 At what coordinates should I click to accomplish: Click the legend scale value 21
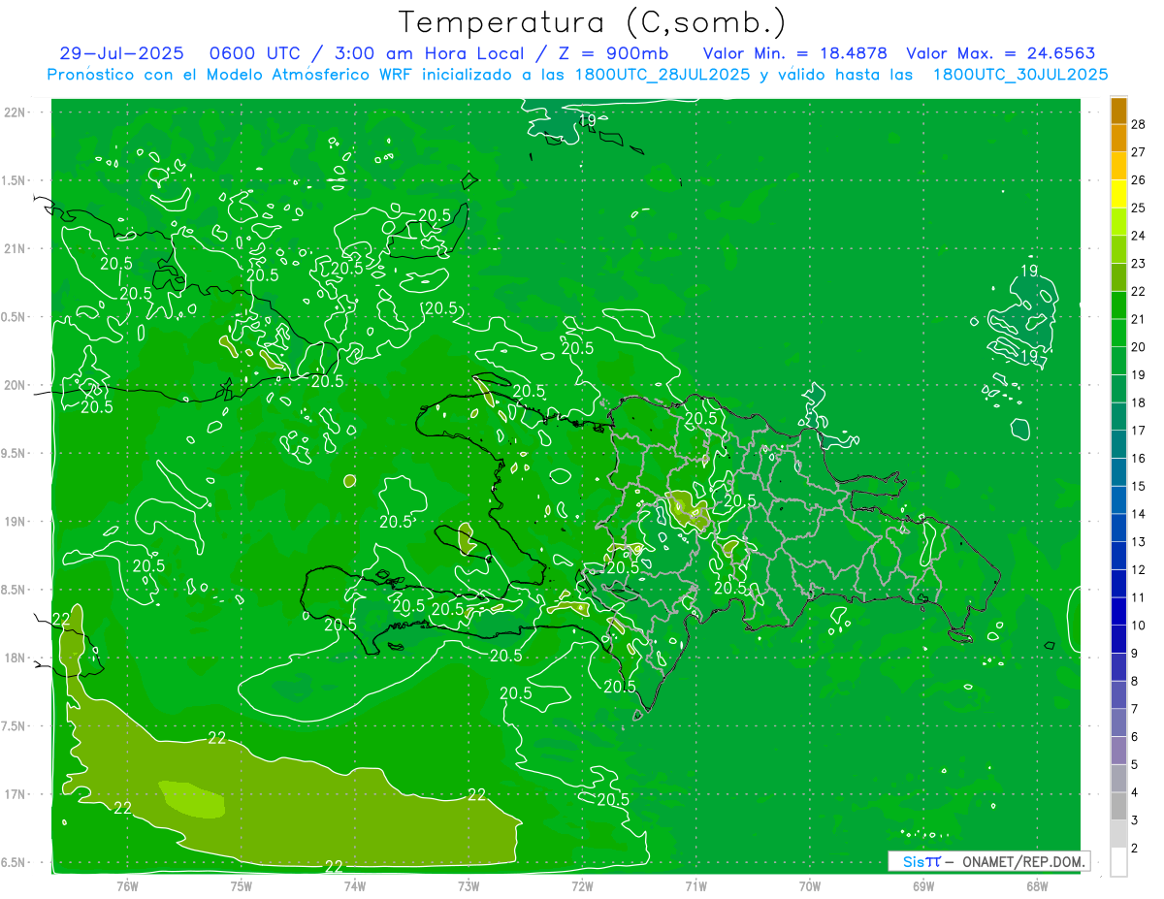pyautogui.click(x=1139, y=319)
